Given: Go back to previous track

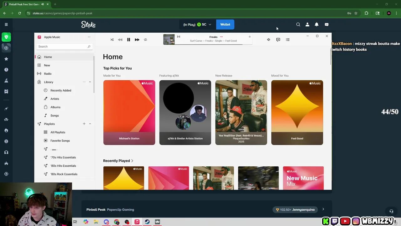Looking at the screenshot, I should click(120, 40).
